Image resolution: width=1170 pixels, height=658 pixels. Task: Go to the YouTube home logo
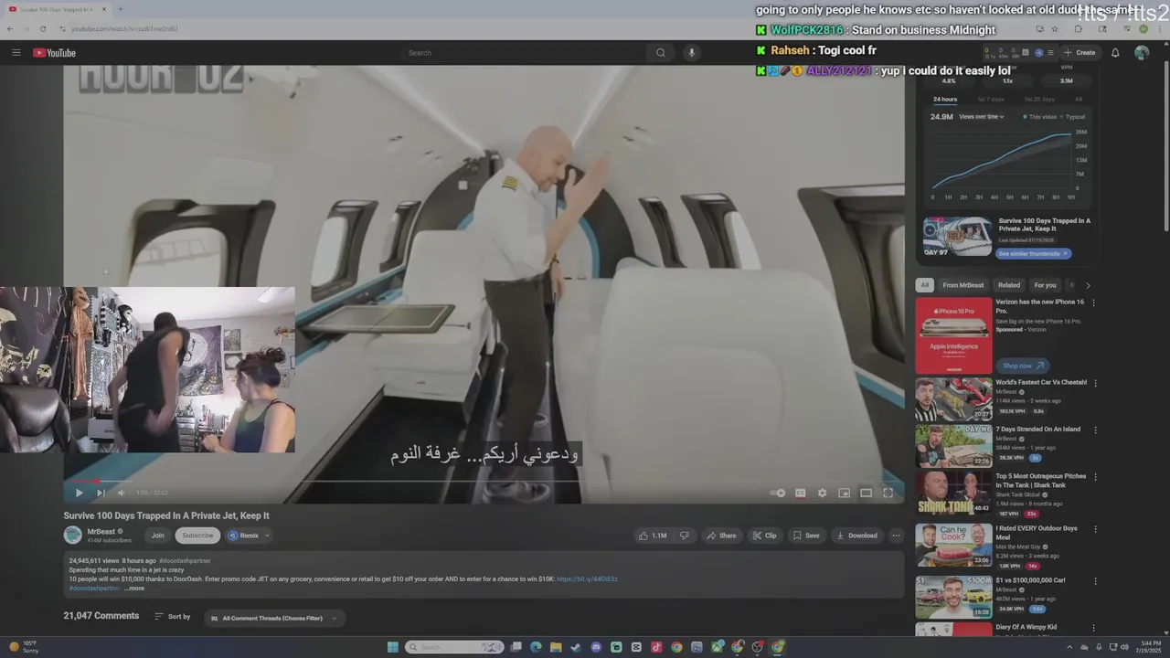click(x=55, y=53)
